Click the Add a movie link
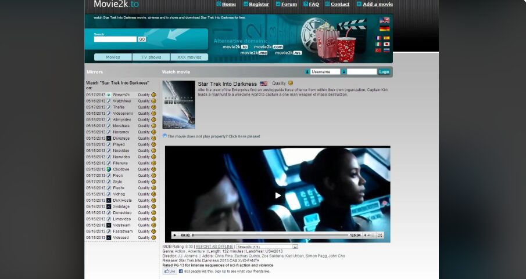The image size is (526, 279). [x=378, y=5]
